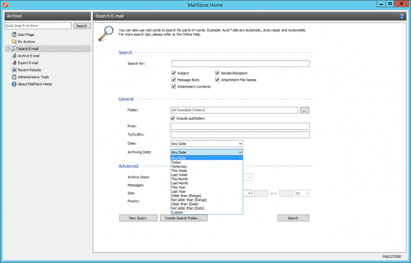Select Any Date in Archiving Date list
Viewport: 411px width, 263px height.
point(207,158)
